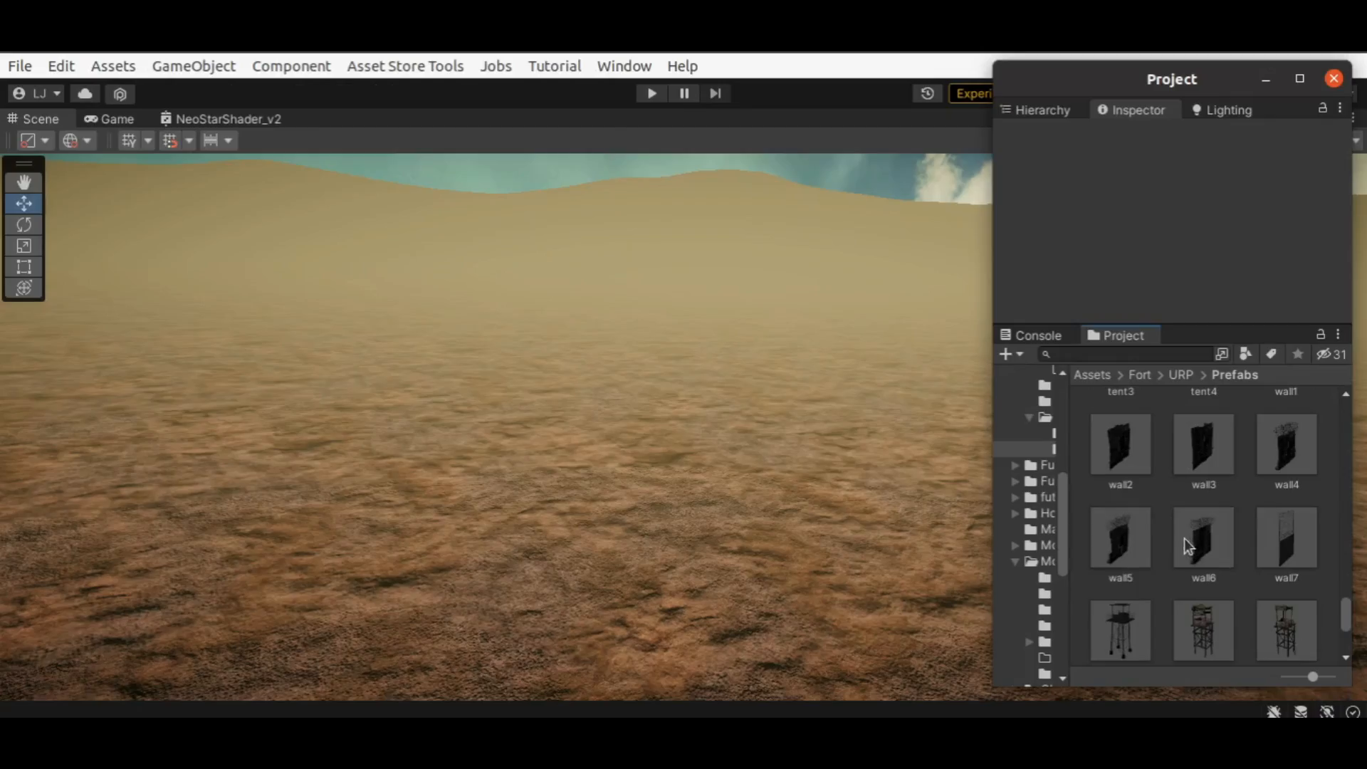
Task: Open the File menu
Action: [20, 66]
